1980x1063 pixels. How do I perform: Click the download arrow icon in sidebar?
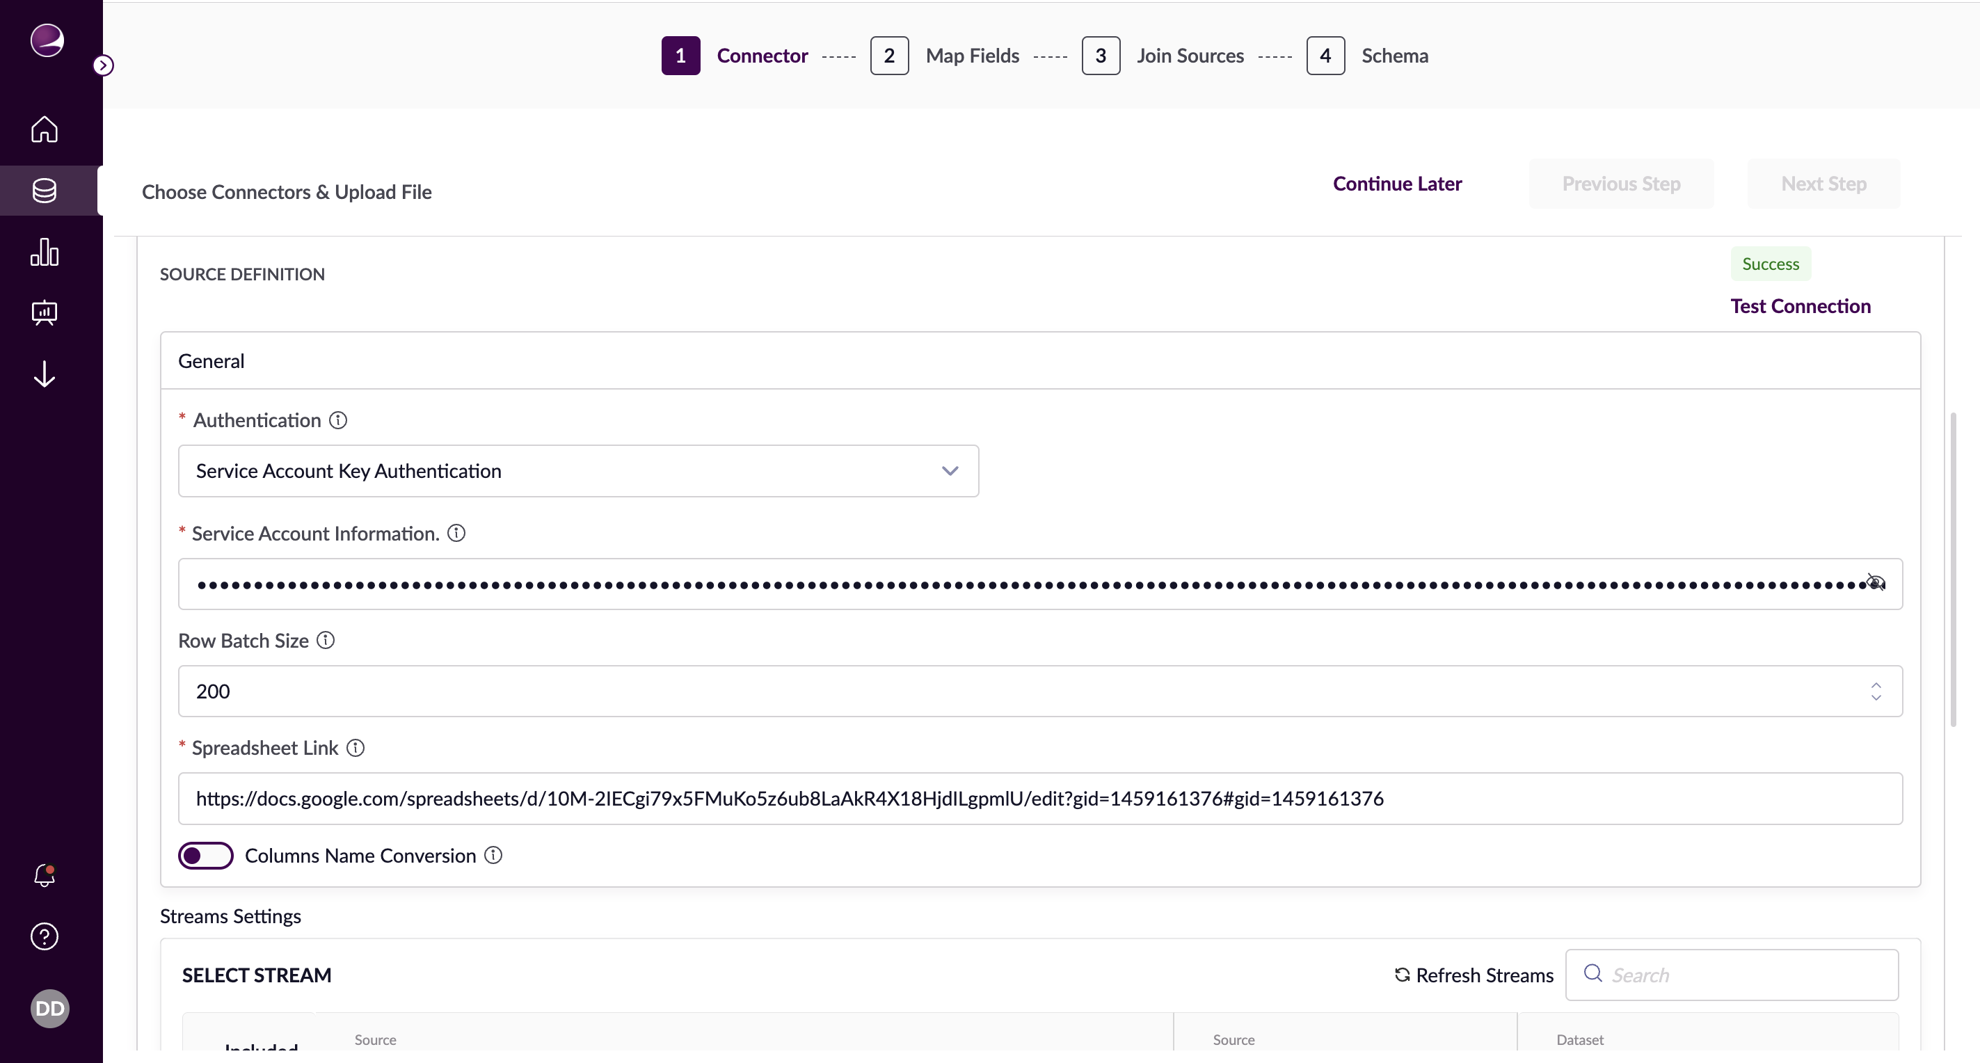click(44, 374)
